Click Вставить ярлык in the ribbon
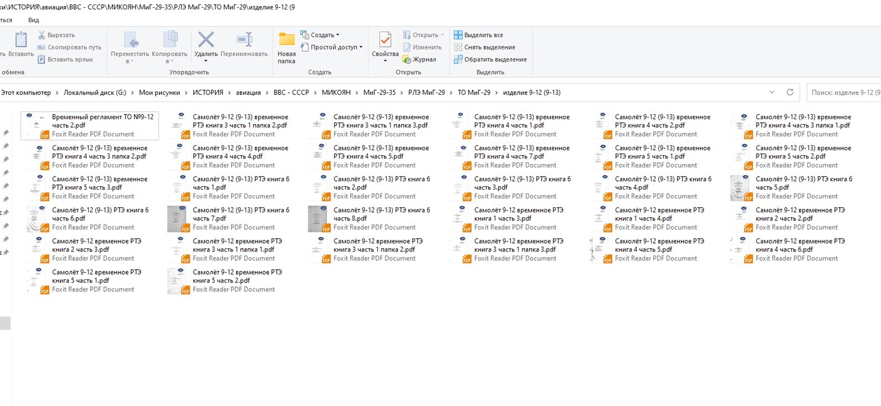The height and width of the screenshot is (406, 881). point(65,59)
